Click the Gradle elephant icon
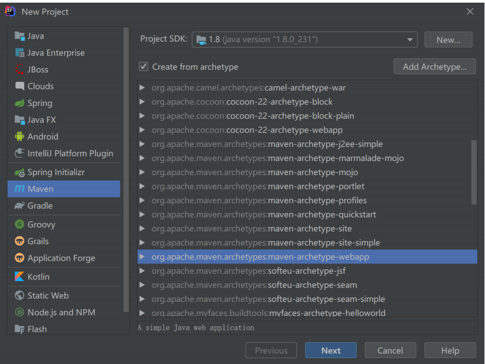Image resolution: width=485 pixels, height=364 pixels. [20, 206]
